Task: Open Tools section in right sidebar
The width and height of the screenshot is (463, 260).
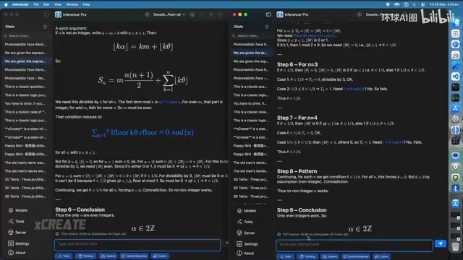Action: (x=245, y=222)
